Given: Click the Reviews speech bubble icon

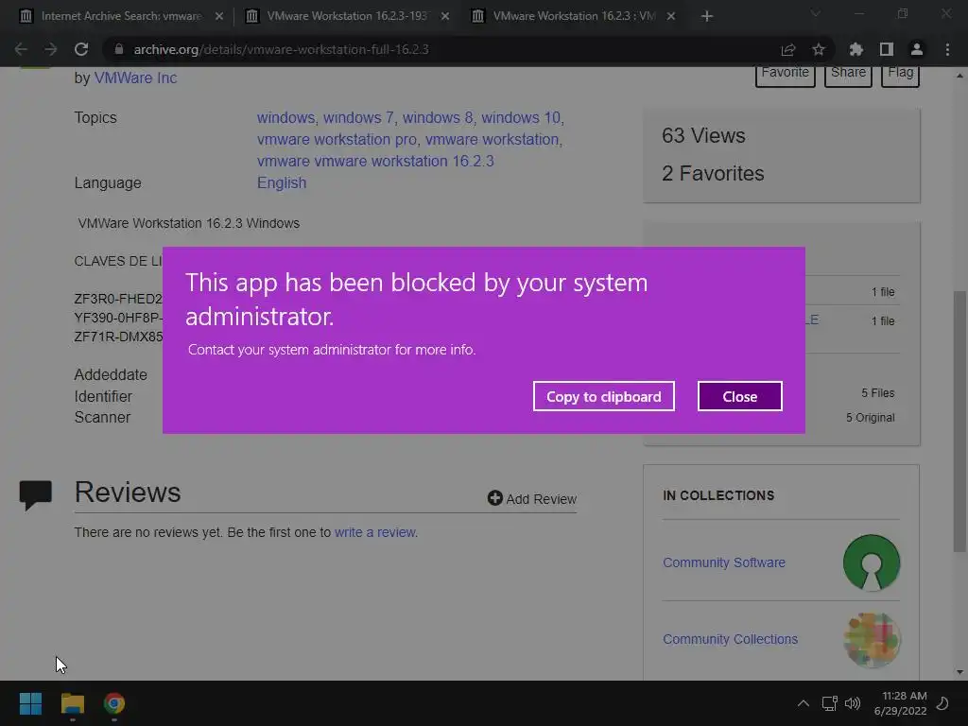Looking at the screenshot, I should [x=36, y=495].
